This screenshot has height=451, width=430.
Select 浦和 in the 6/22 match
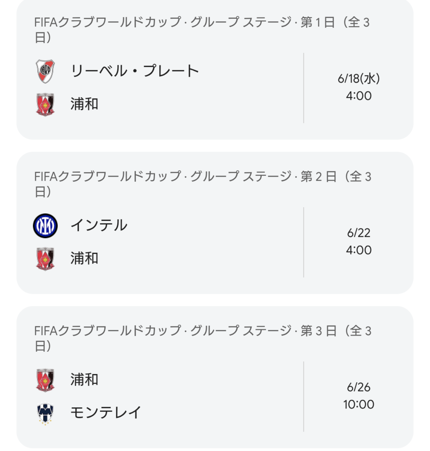click(84, 258)
